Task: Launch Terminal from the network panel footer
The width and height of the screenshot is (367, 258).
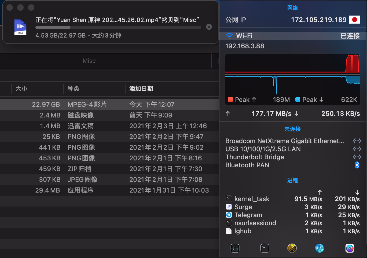Action: click(x=265, y=248)
